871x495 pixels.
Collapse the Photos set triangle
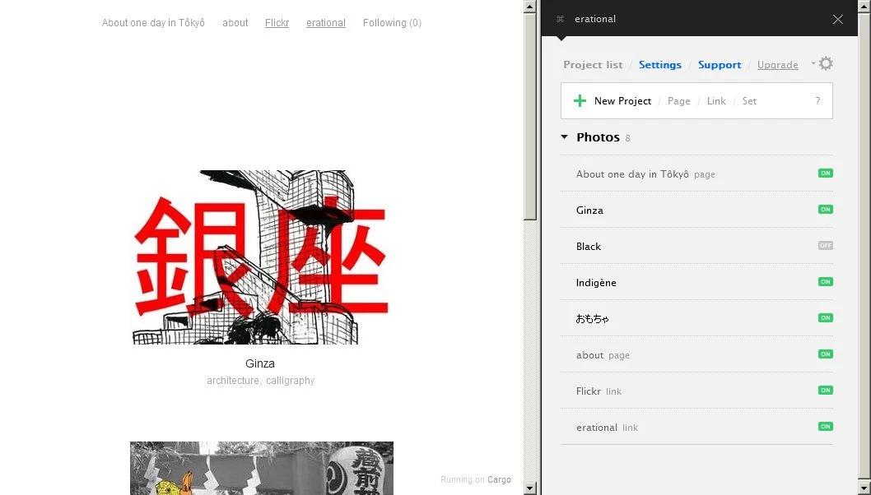564,137
